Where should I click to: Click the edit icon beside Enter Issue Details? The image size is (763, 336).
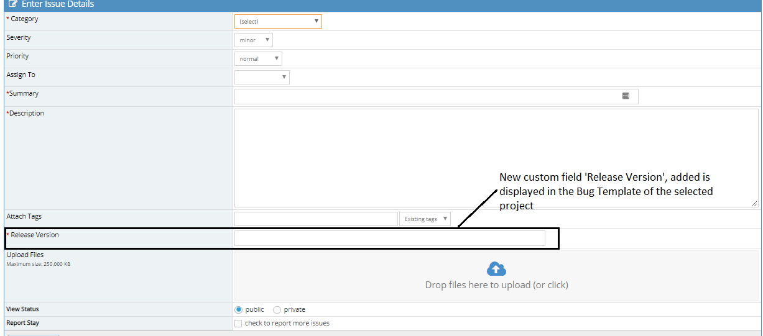[x=13, y=4]
